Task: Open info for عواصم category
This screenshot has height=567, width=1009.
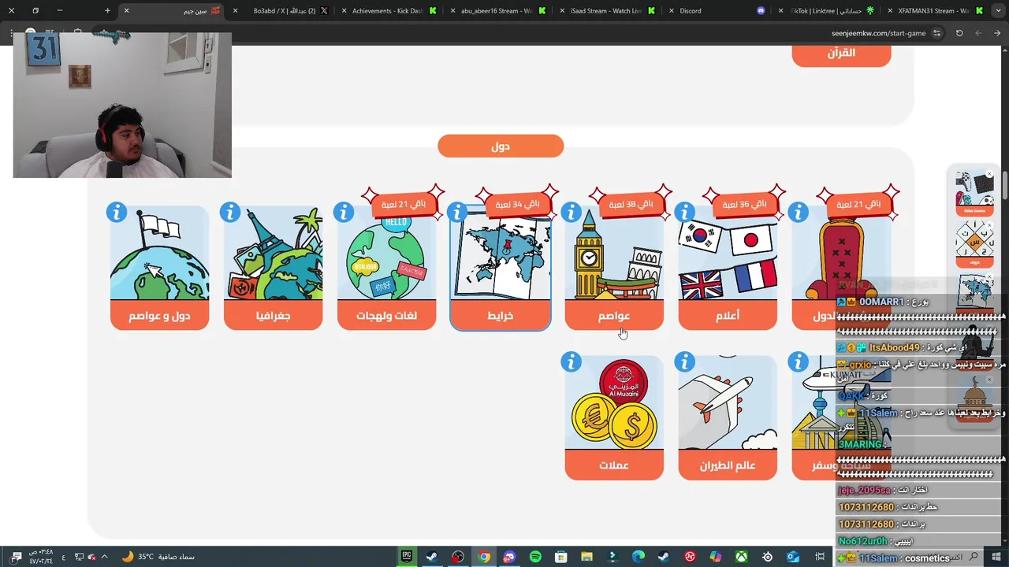Action: coord(571,213)
